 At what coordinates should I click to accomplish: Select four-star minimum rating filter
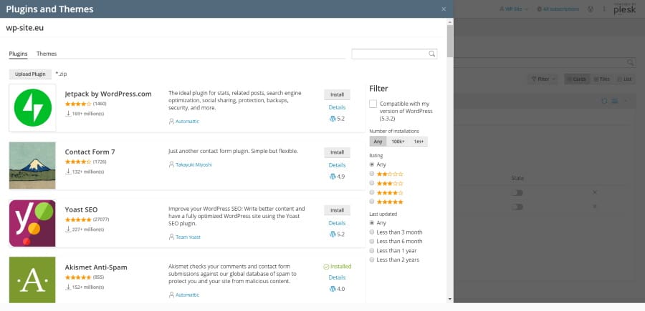point(372,192)
